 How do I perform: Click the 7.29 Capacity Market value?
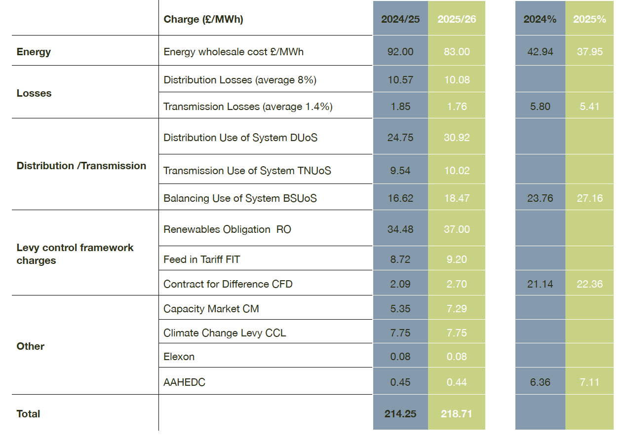point(457,309)
